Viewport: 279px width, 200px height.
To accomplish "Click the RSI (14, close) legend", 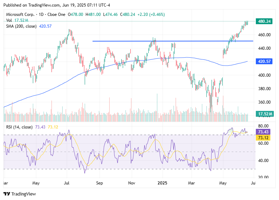I will coord(19,127).
